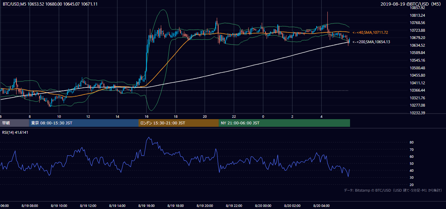Click the 10321.76 price axis label
Screen dimensions: 446x209
tap(417, 98)
